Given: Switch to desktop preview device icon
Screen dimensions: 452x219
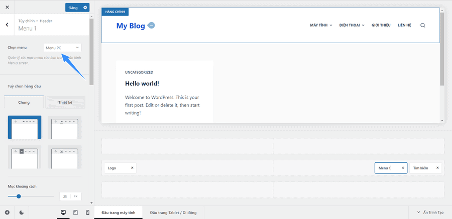Looking at the screenshot, I should (x=63, y=212).
